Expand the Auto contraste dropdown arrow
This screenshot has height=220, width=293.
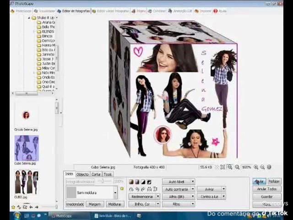193,189
